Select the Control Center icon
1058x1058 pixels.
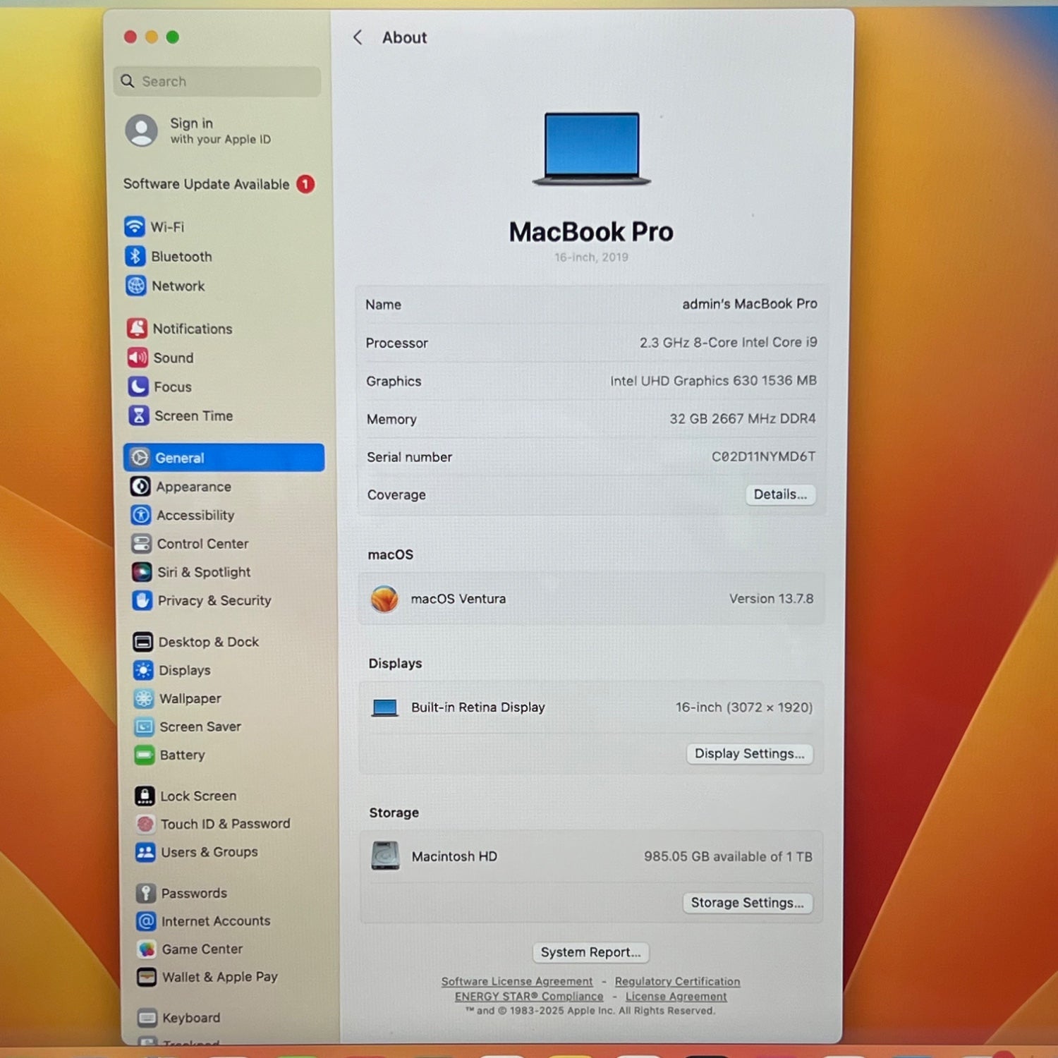[x=142, y=543]
